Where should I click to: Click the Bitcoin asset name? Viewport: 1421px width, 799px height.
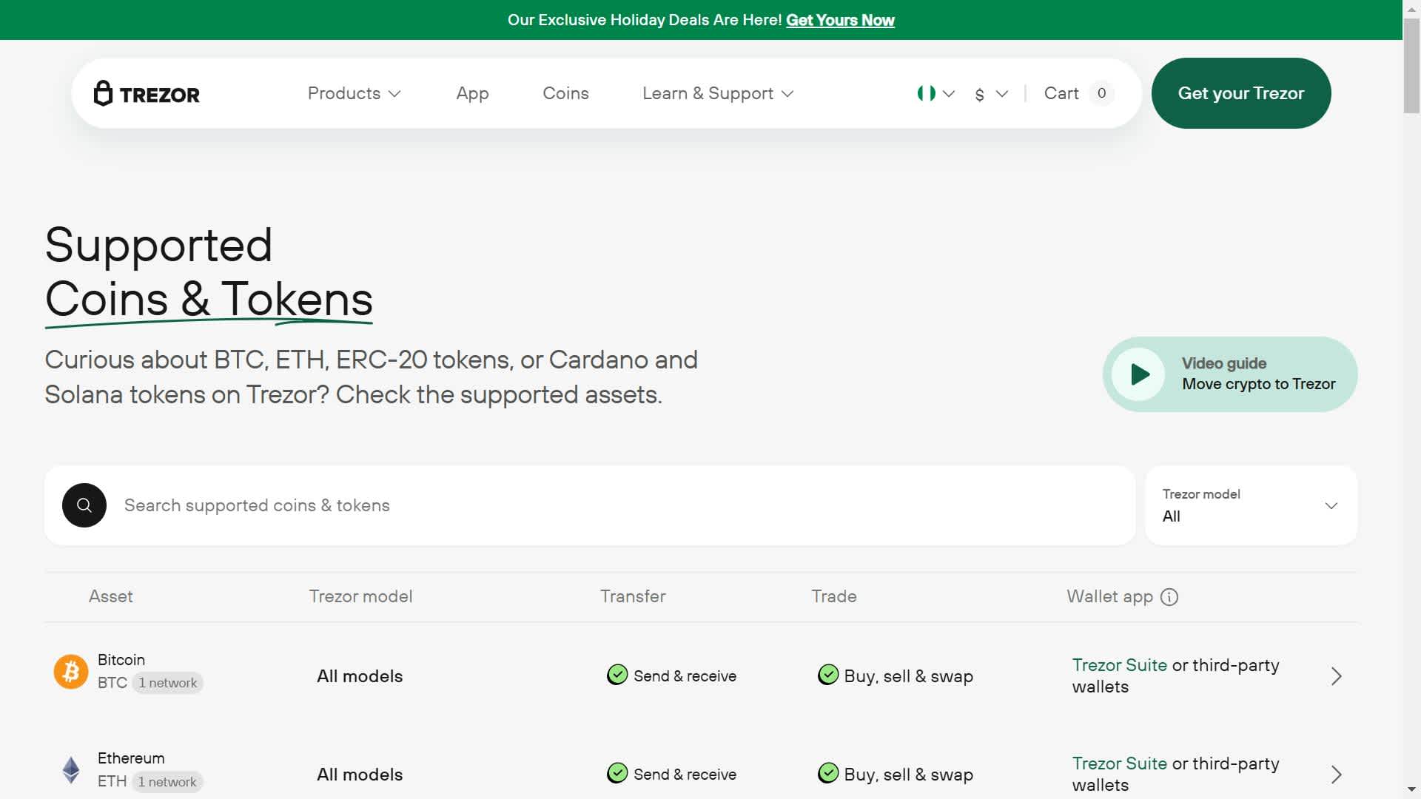pos(121,660)
